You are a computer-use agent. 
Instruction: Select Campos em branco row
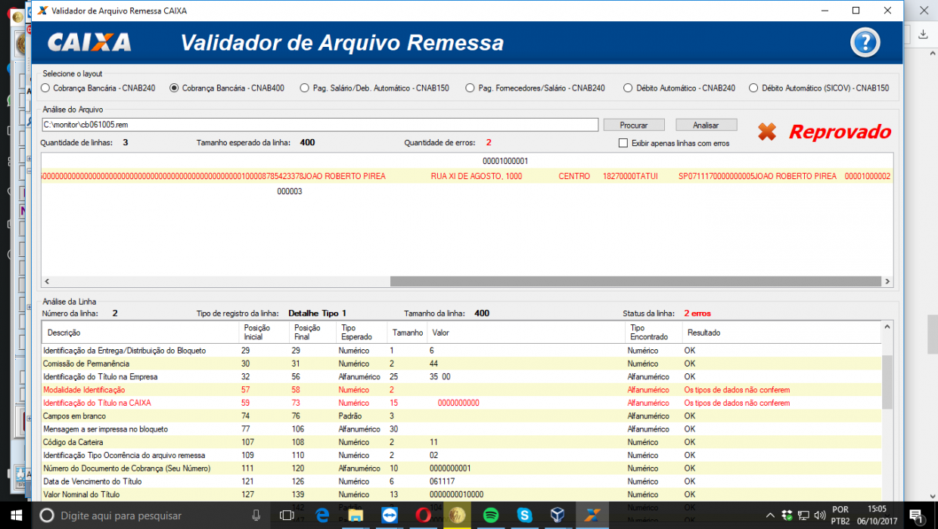tap(461, 416)
